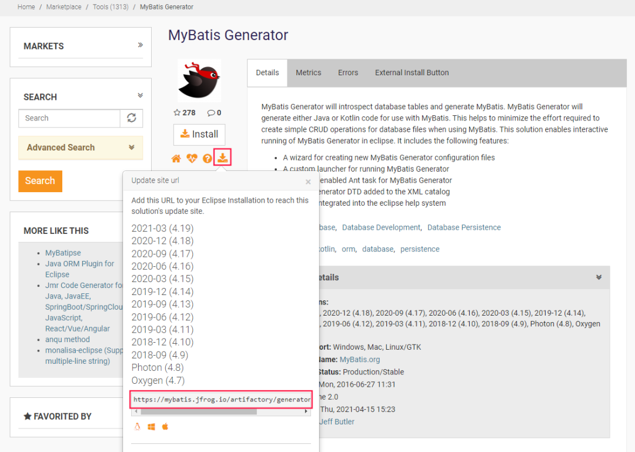Click the MyBatis Generator page title
The image size is (635, 452).
click(x=228, y=35)
